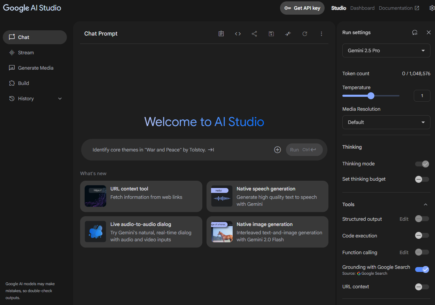Screen dimensions: 435x305
Task: Click the Get code icon
Action: (x=238, y=34)
